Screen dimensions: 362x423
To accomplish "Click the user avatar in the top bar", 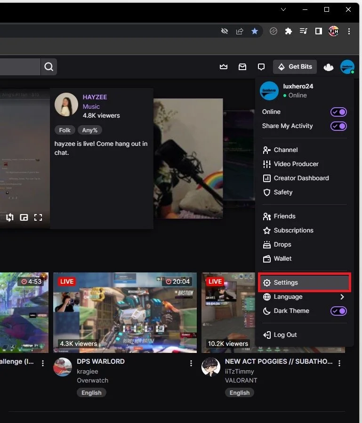I will click(x=347, y=67).
